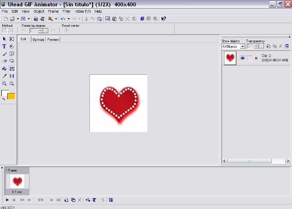
Task: Select the Obj - 2 heart thumbnail
Action: [230, 58]
